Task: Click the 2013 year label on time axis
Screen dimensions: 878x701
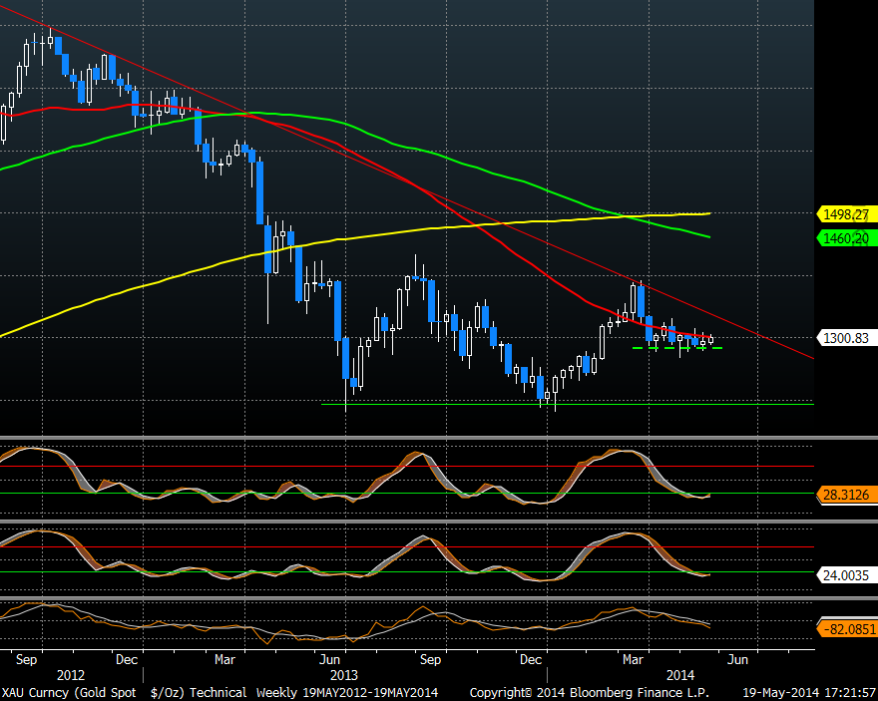Action: [x=344, y=675]
